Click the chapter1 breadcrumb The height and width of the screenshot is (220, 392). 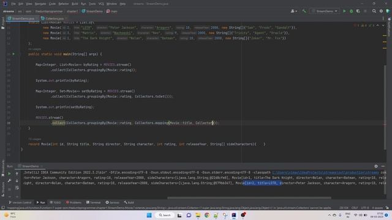pyautogui.click(x=72, y=11)
